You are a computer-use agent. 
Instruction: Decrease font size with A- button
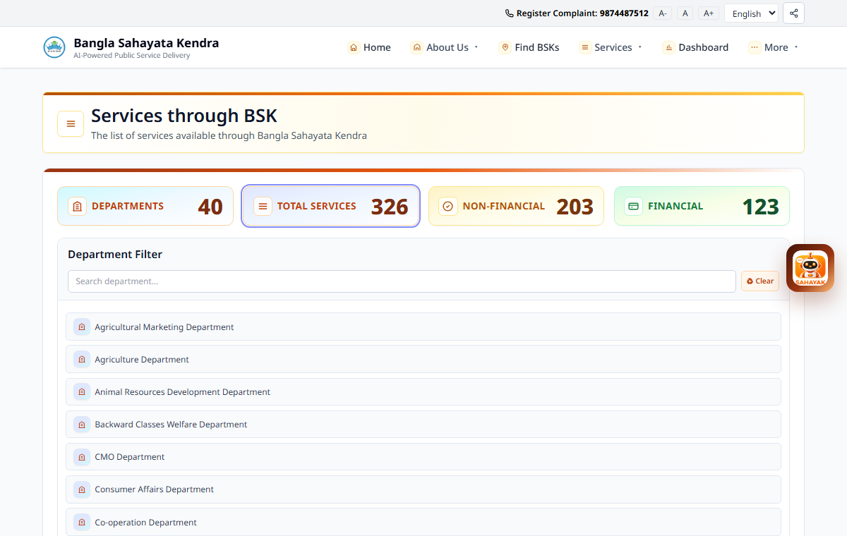[x=662, y=13]
